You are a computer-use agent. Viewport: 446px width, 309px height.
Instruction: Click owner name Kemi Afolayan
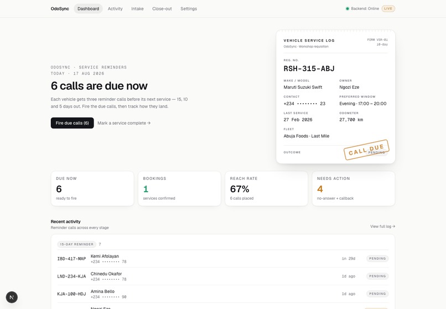105,256
